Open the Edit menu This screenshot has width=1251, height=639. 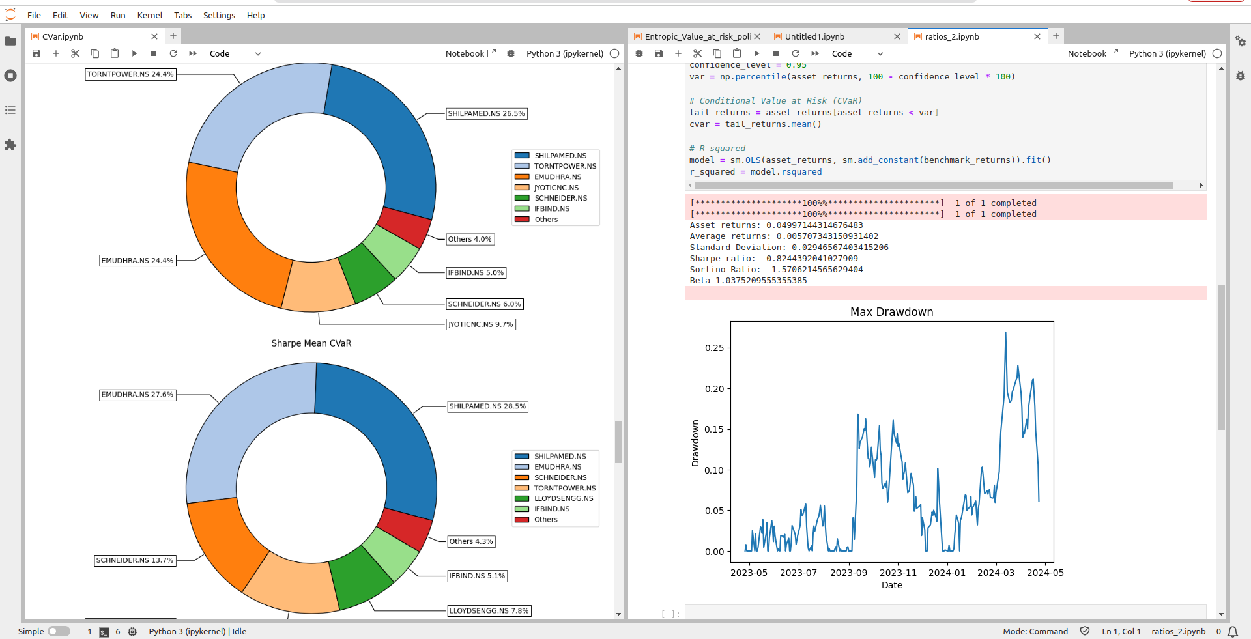coord(60,15)
